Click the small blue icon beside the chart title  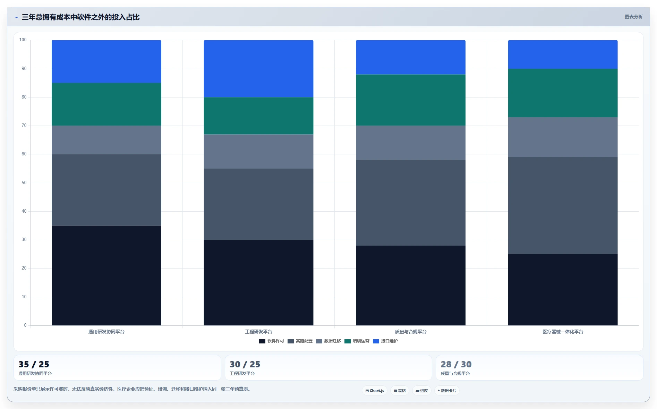[16, 17]
